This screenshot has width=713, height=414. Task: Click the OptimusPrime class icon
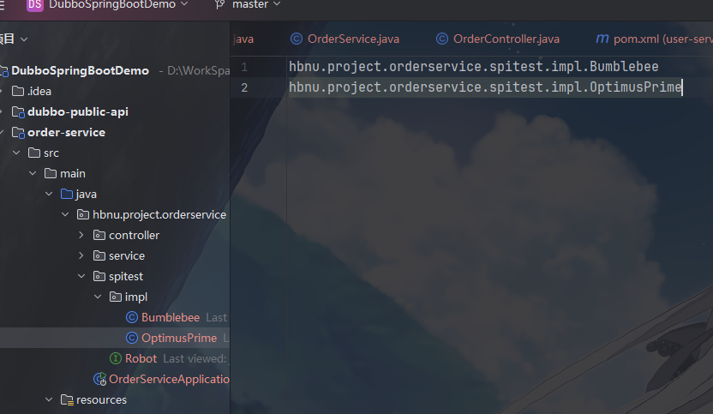(x=132, y=338)
